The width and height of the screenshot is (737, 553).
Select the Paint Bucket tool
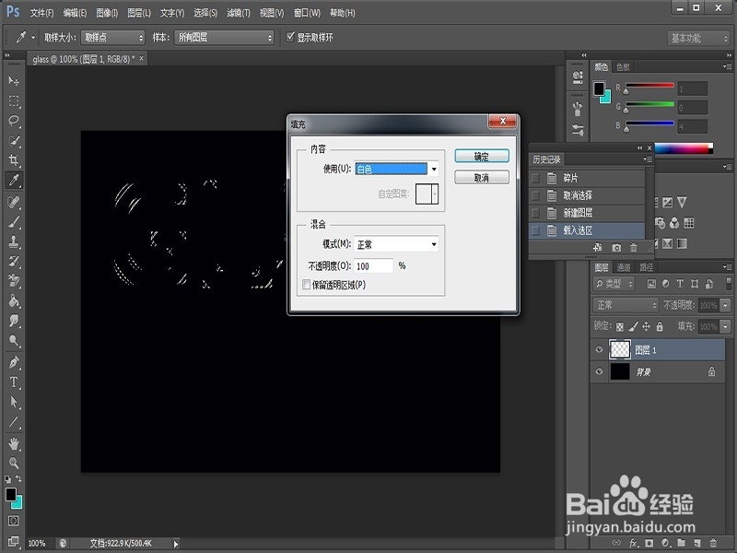[x=14, y=300]
